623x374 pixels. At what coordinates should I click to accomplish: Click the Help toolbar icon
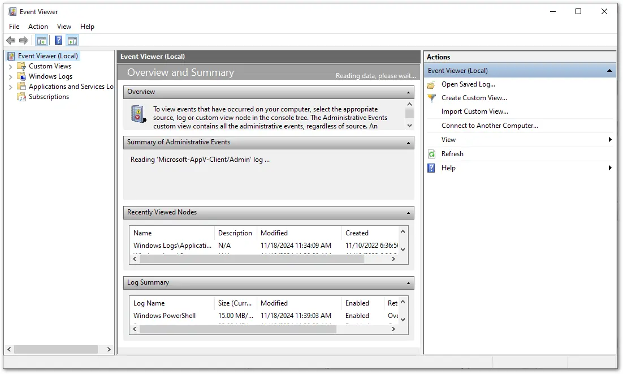click(58, 40)
